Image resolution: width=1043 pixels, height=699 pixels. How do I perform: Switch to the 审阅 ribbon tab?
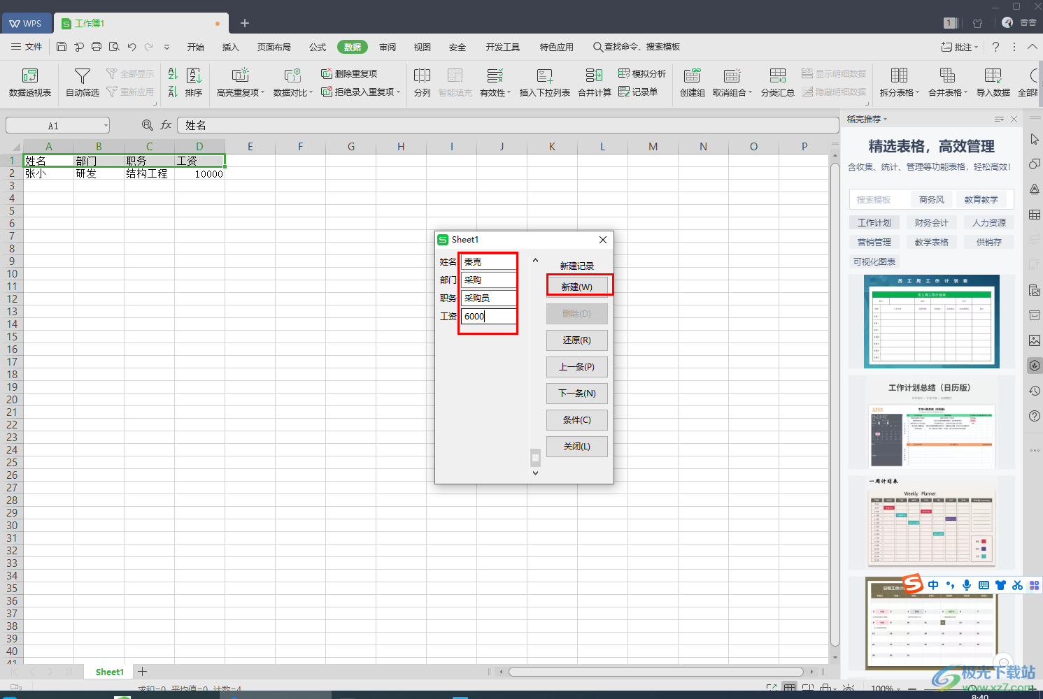(x=388, y=47)
